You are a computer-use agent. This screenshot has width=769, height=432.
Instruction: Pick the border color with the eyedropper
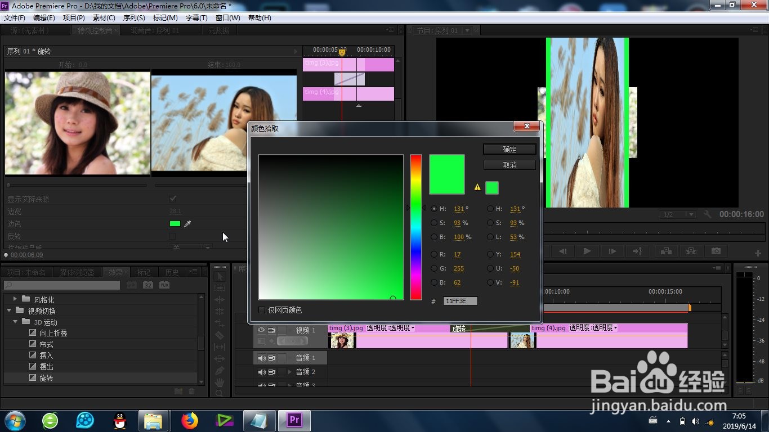[x=187, y=224]
